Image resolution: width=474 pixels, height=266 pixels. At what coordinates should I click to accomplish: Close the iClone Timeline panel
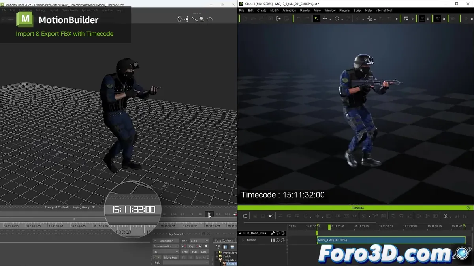click(x=468, y=208)
